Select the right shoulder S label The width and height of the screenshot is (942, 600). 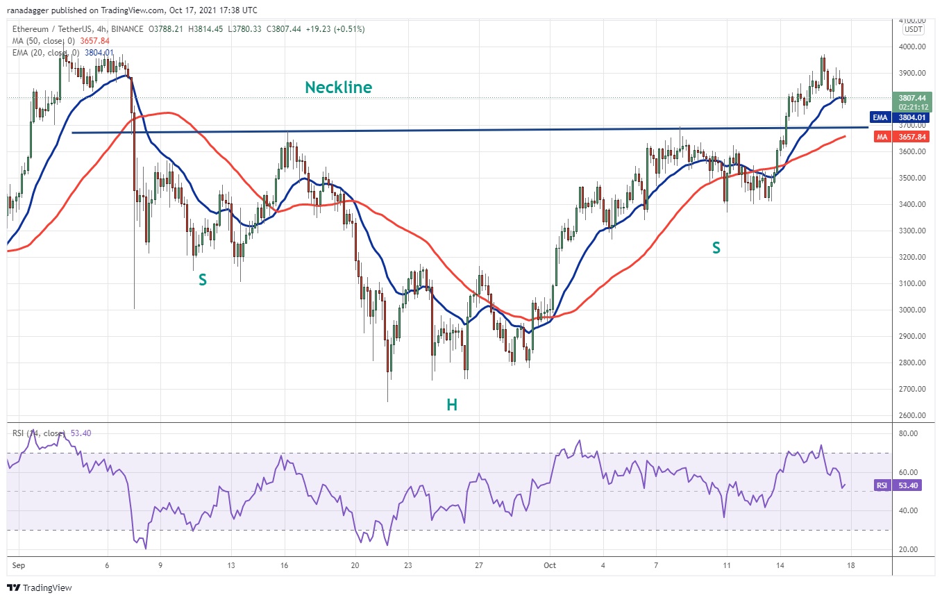(716, 247)
